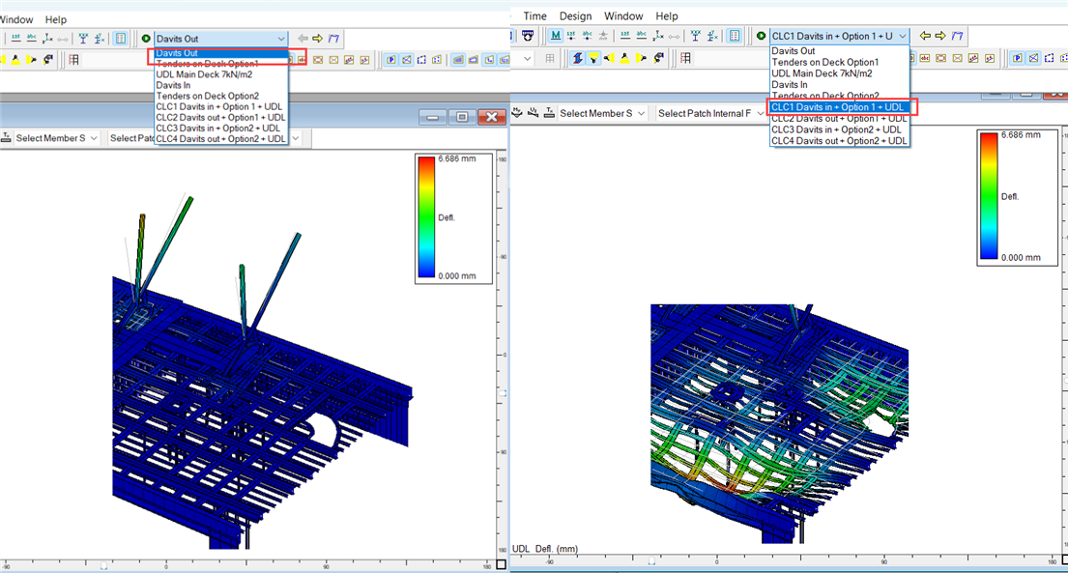Choose 'CLC4 Davits out + Option2 + UDL' at right
1068x573 pixels.
pos(839,141)
